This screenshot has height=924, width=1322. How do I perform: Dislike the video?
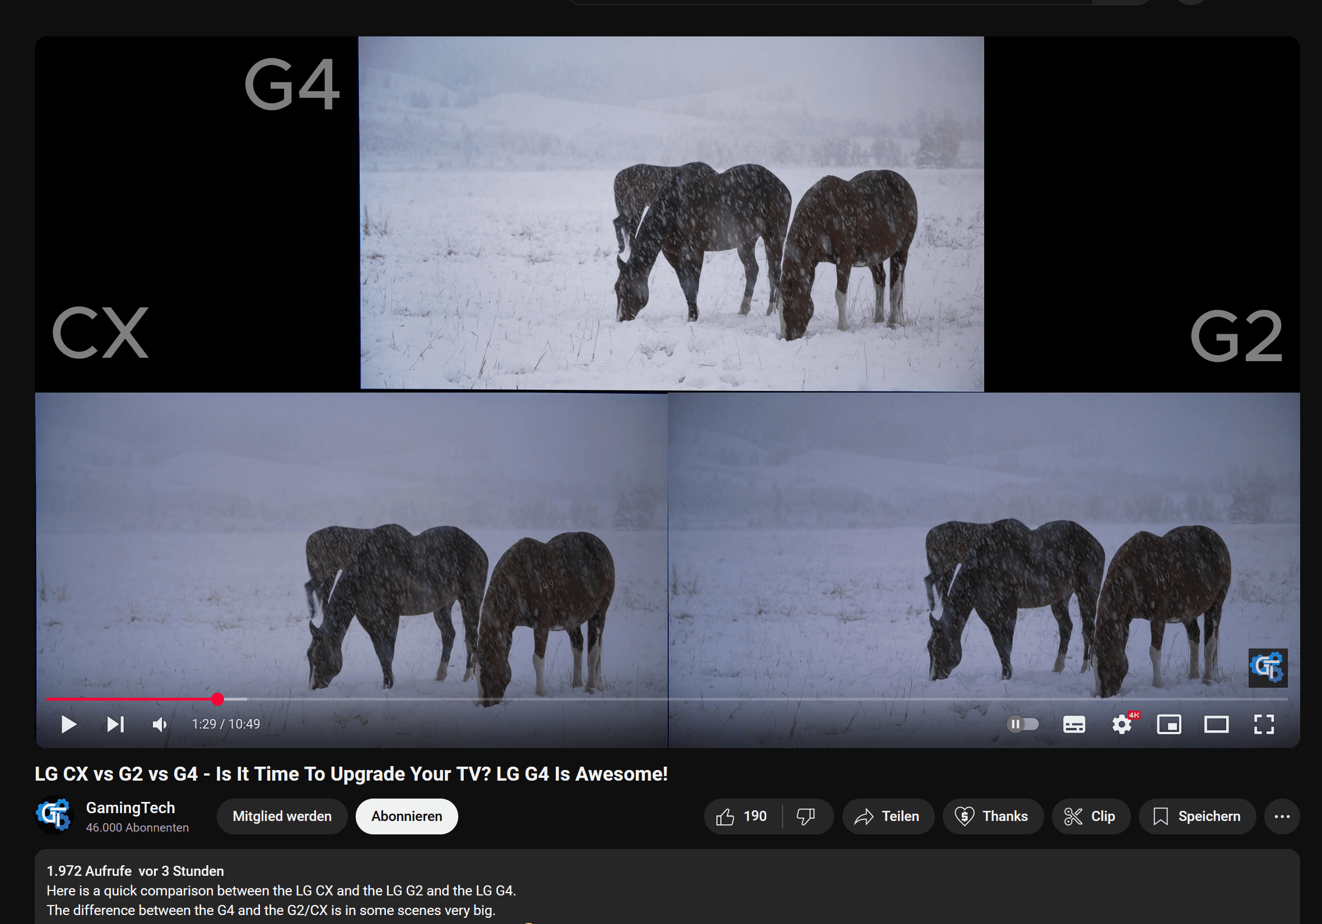pyautogui.click(x=806, y=816)
